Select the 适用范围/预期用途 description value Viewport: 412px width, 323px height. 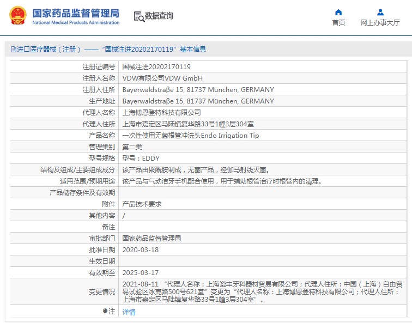(222, 181)
